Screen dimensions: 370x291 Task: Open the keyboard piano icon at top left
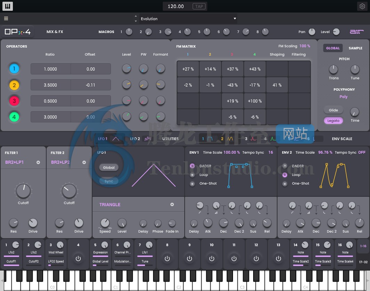click(x=8, y=6)
